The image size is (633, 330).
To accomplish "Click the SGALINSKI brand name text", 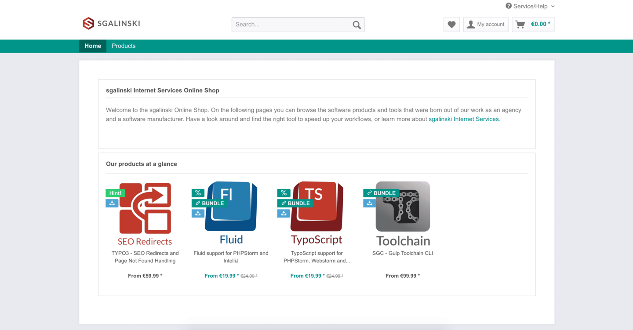I will coord(119,23).
